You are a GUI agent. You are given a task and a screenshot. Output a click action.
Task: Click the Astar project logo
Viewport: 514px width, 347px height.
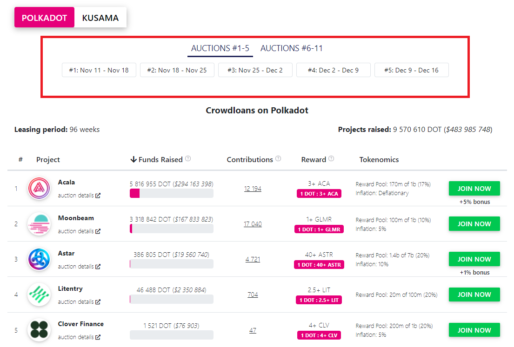pos(39,259)
